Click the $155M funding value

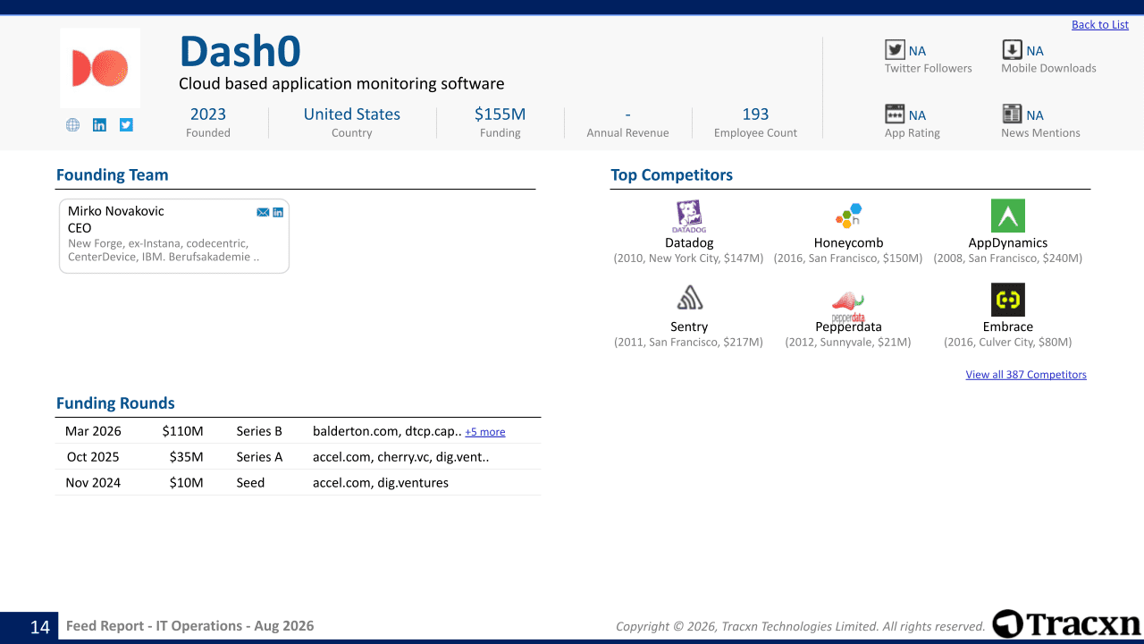(500, 114)
